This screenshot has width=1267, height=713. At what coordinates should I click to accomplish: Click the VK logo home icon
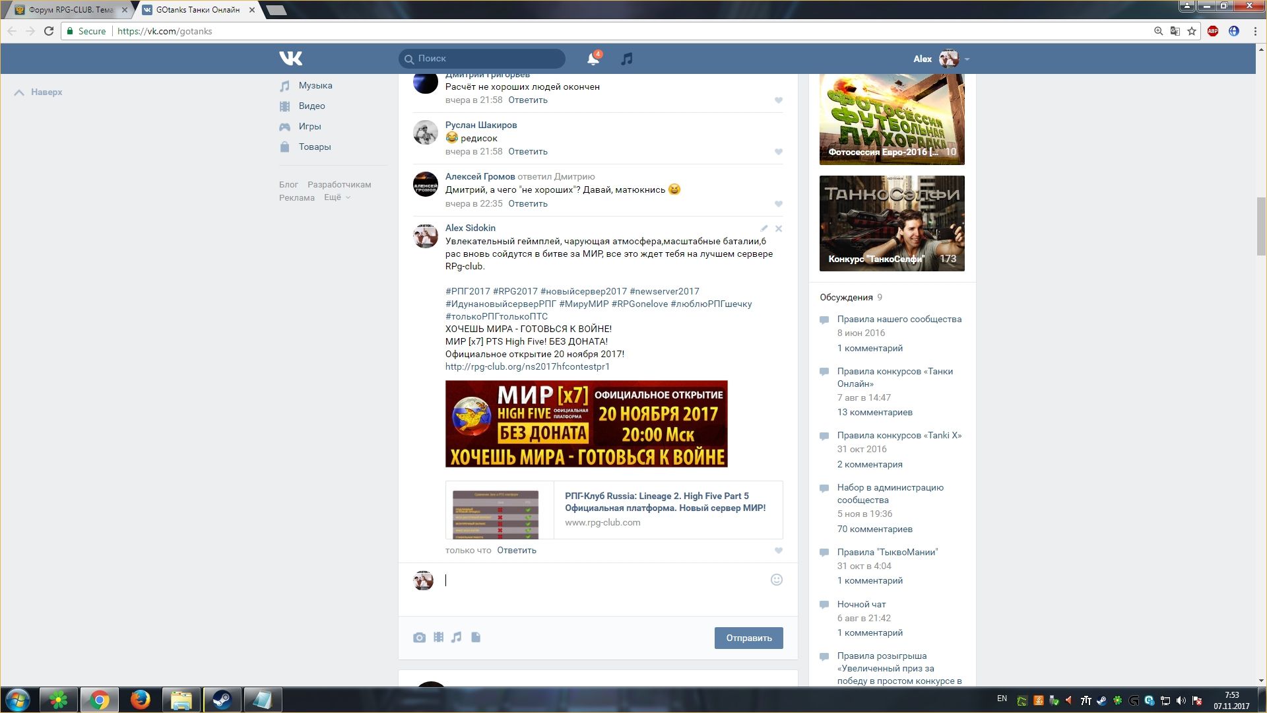pyautogui.click(x=290, y=58)
